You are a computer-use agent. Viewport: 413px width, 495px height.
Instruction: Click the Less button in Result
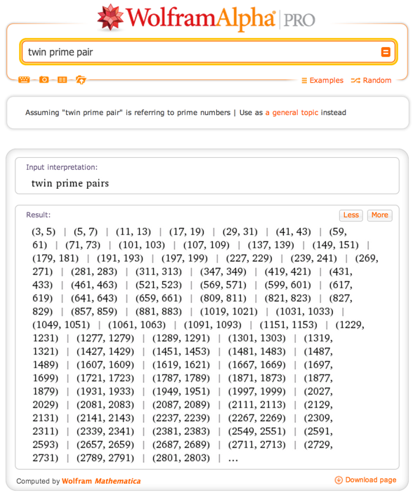tap(350, 215)
